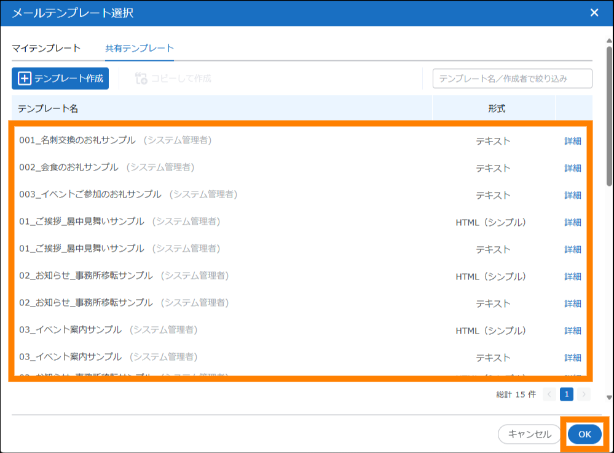614x453 pixels.
Task: Go to next page arrow in pagination
Action: [583, 395]
